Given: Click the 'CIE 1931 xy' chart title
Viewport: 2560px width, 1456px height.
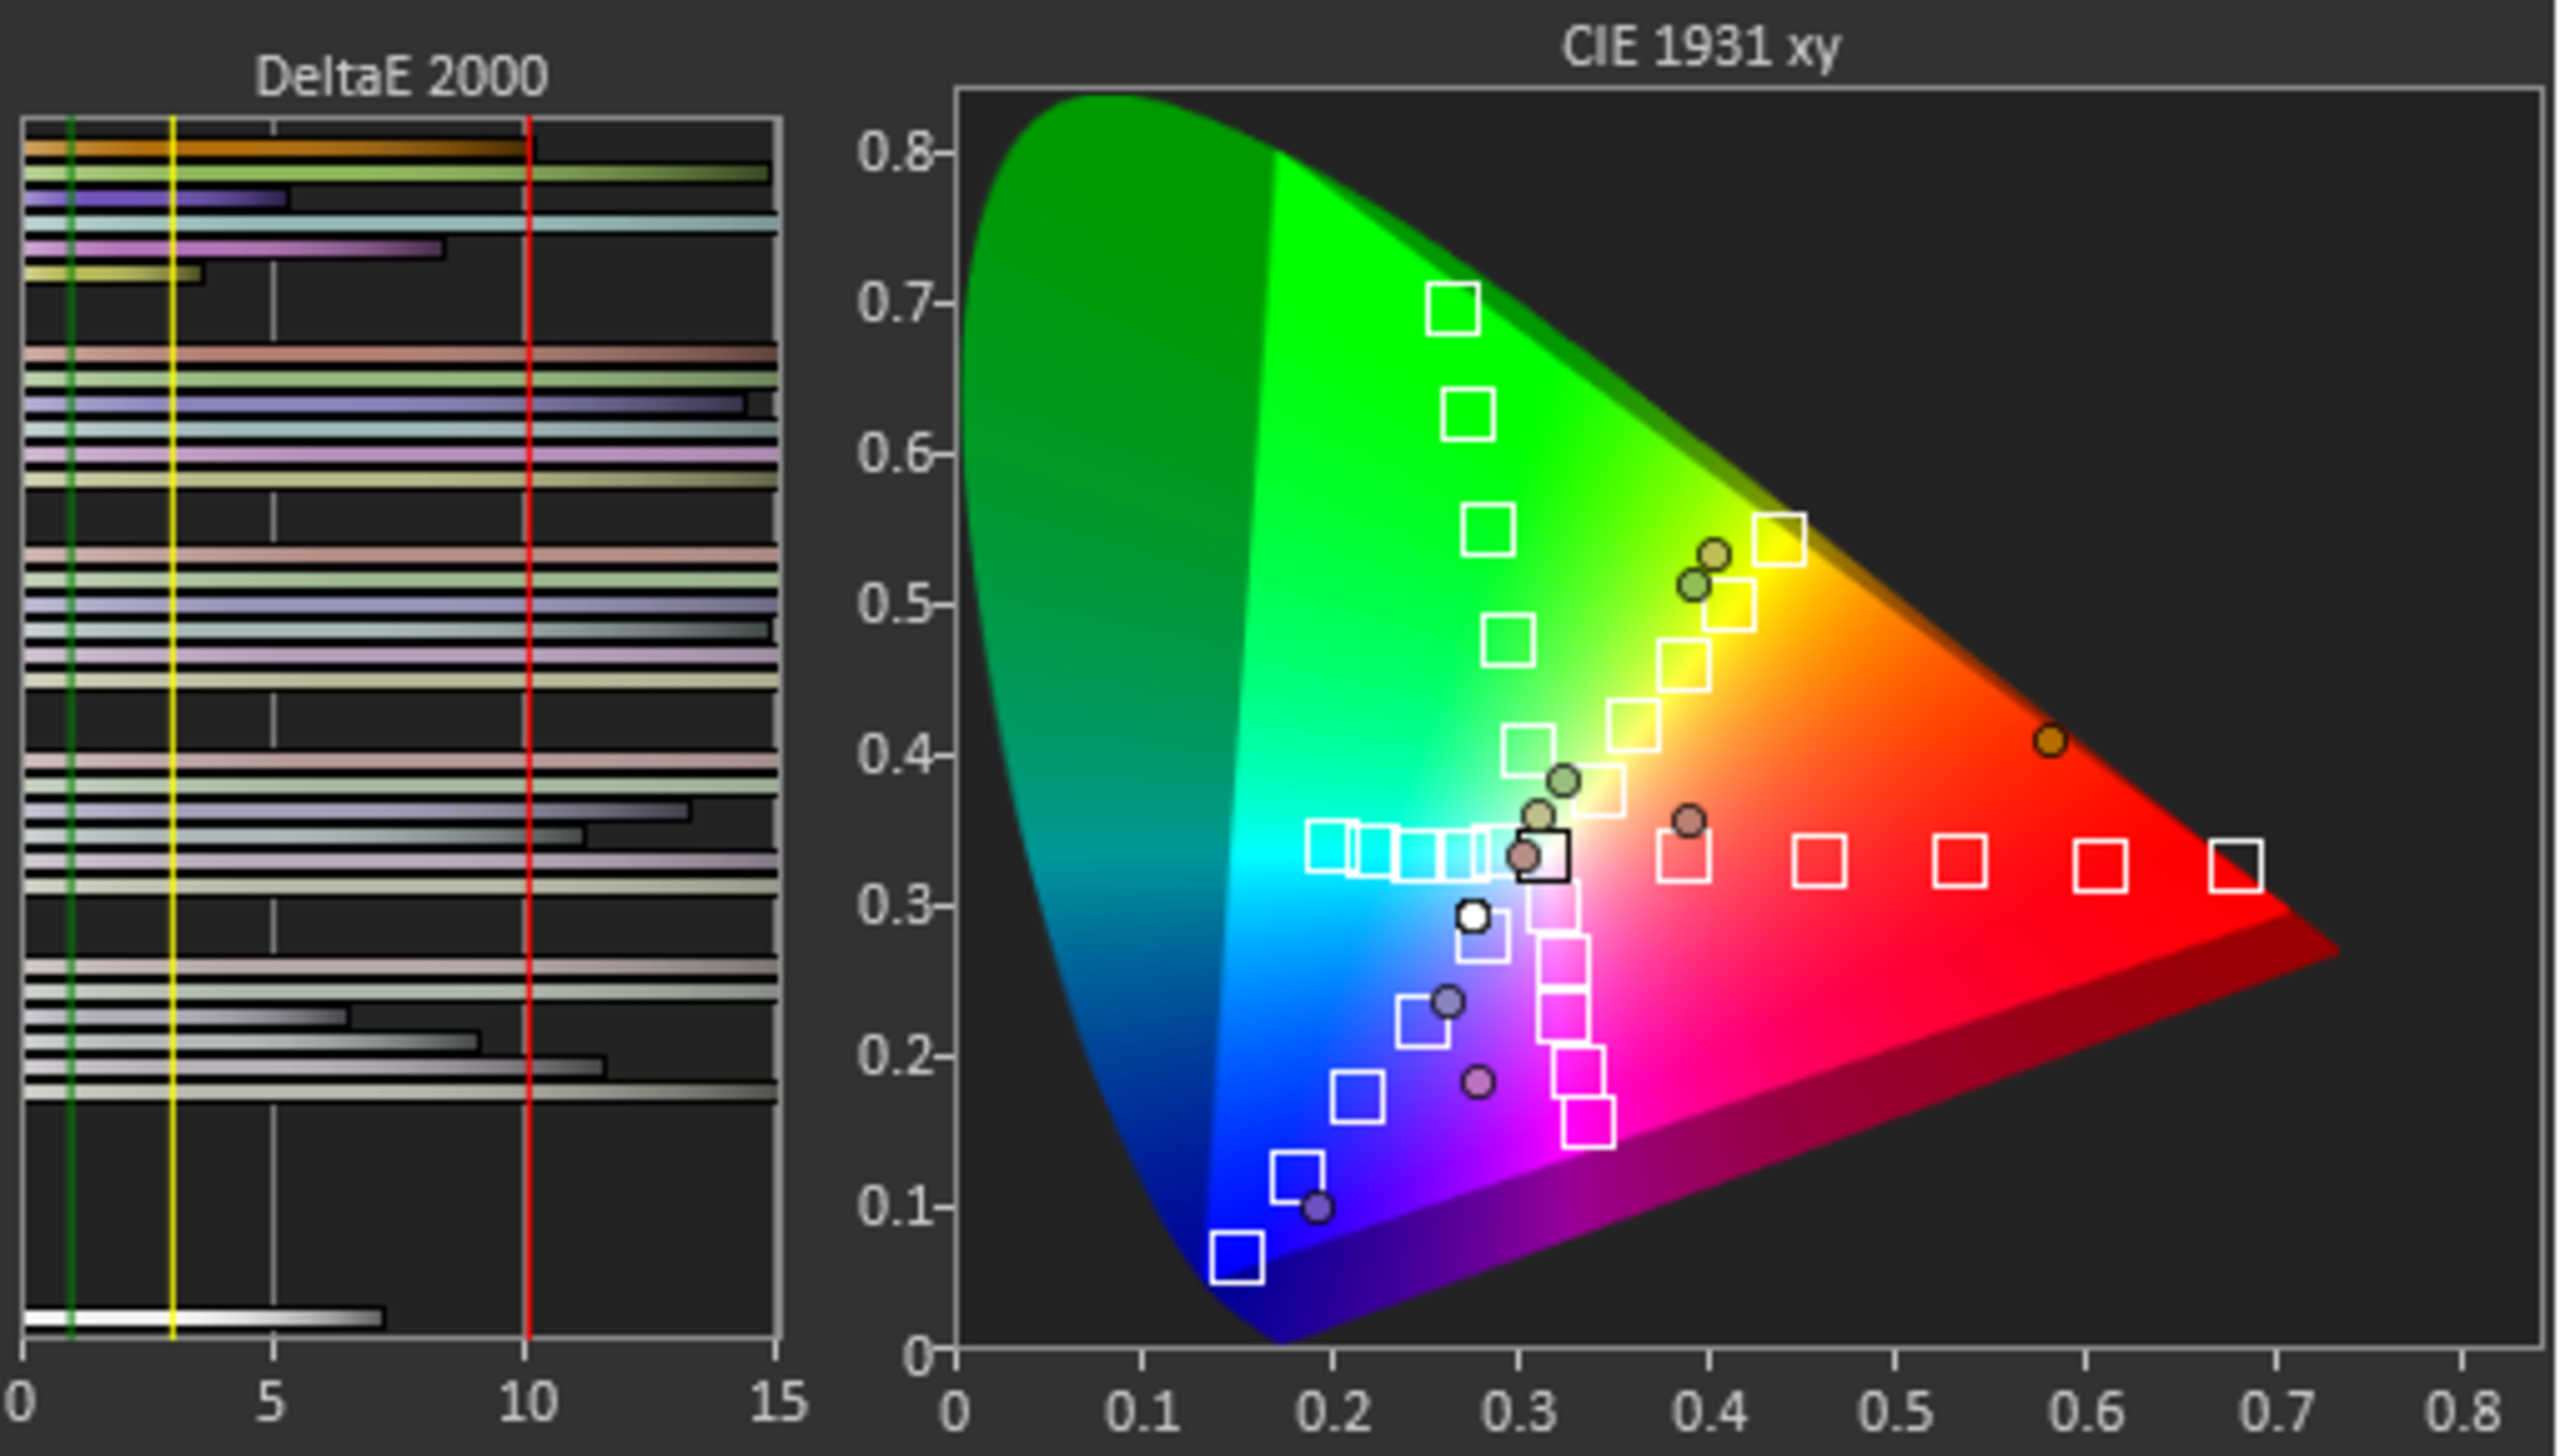Looking at the screenshot, I should point(1700,46).
